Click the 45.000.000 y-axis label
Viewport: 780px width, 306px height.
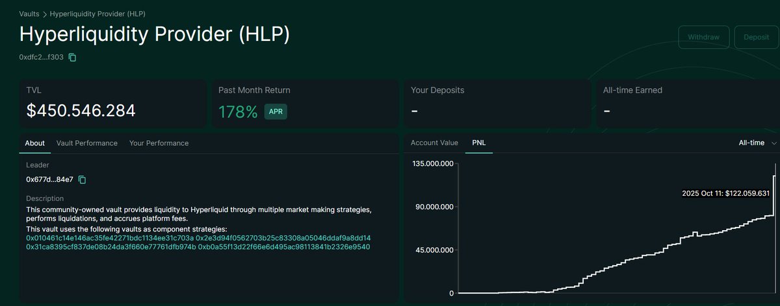[435, 250]
